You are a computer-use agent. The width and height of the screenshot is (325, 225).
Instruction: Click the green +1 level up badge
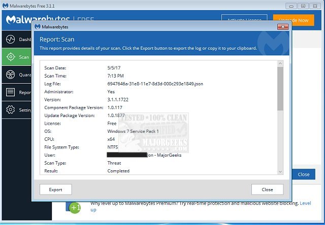click(75, 207)
